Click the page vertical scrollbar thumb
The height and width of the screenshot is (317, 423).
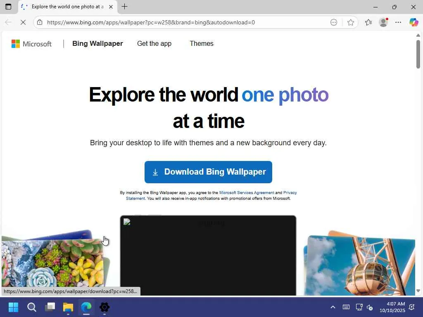[418, 54]
